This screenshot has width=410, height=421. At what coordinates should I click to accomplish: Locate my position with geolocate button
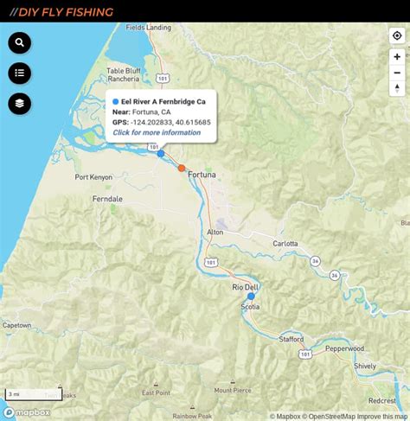click(x=397, y=35)
